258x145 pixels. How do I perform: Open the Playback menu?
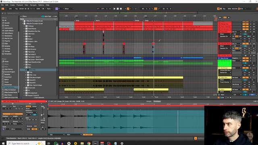click(x=20, y=5)
